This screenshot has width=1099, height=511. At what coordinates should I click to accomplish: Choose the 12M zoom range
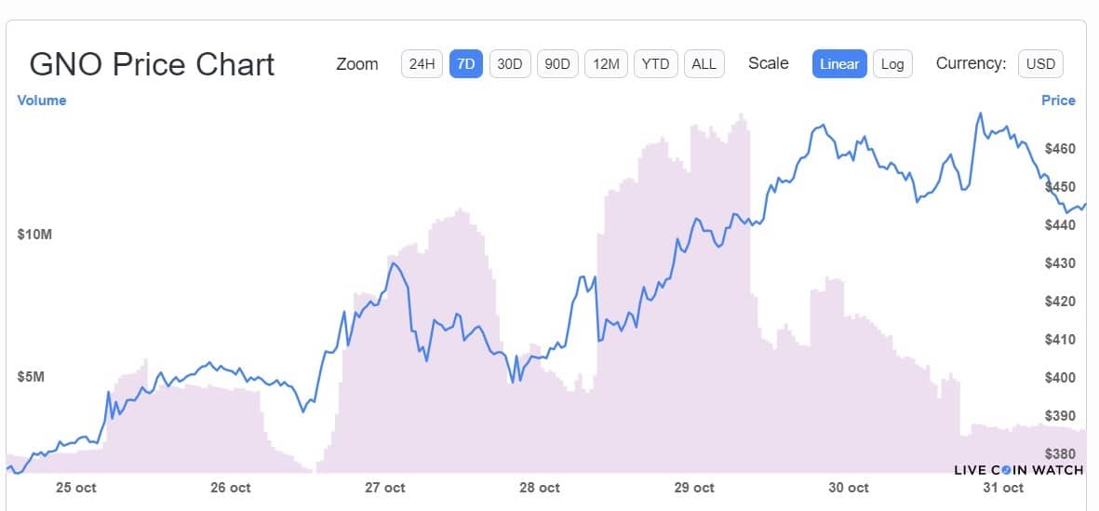point(606,64)
